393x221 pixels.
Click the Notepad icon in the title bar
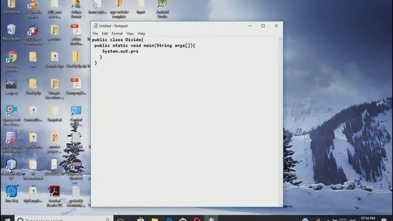96,26
